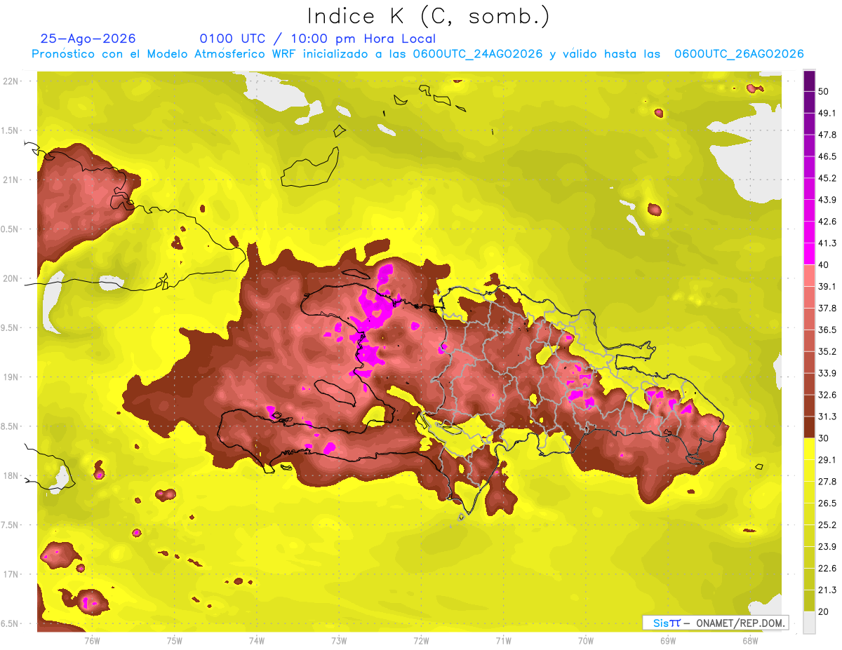Click the longitude axis label "75W"
This screenshot has height=650, width=842.
175,640
